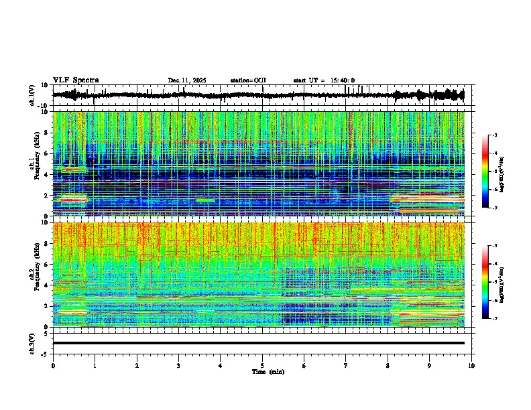Click the ch.3 flat black trace line

point(259,343)
